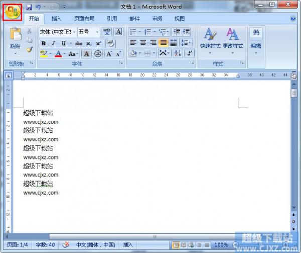Screen dimensions: 301x253
Task: Apply red font color button
Action: pyautogui.click(x=58, y=54)
